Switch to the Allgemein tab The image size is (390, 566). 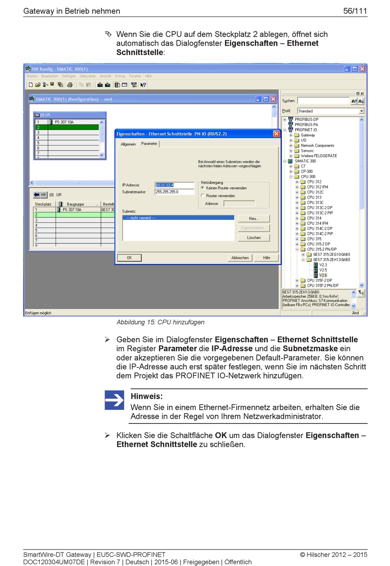(128, 144)
